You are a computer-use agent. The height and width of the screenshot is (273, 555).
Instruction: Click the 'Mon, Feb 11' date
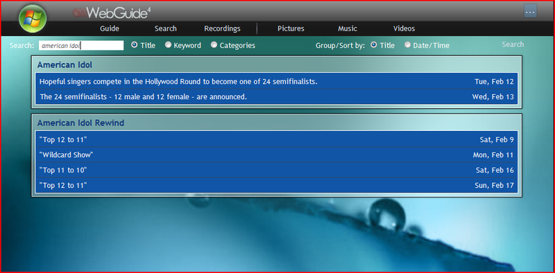(x=493, y=155)
